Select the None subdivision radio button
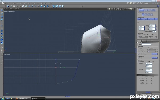Screen dimensions: 160x100 pos(139,48)
